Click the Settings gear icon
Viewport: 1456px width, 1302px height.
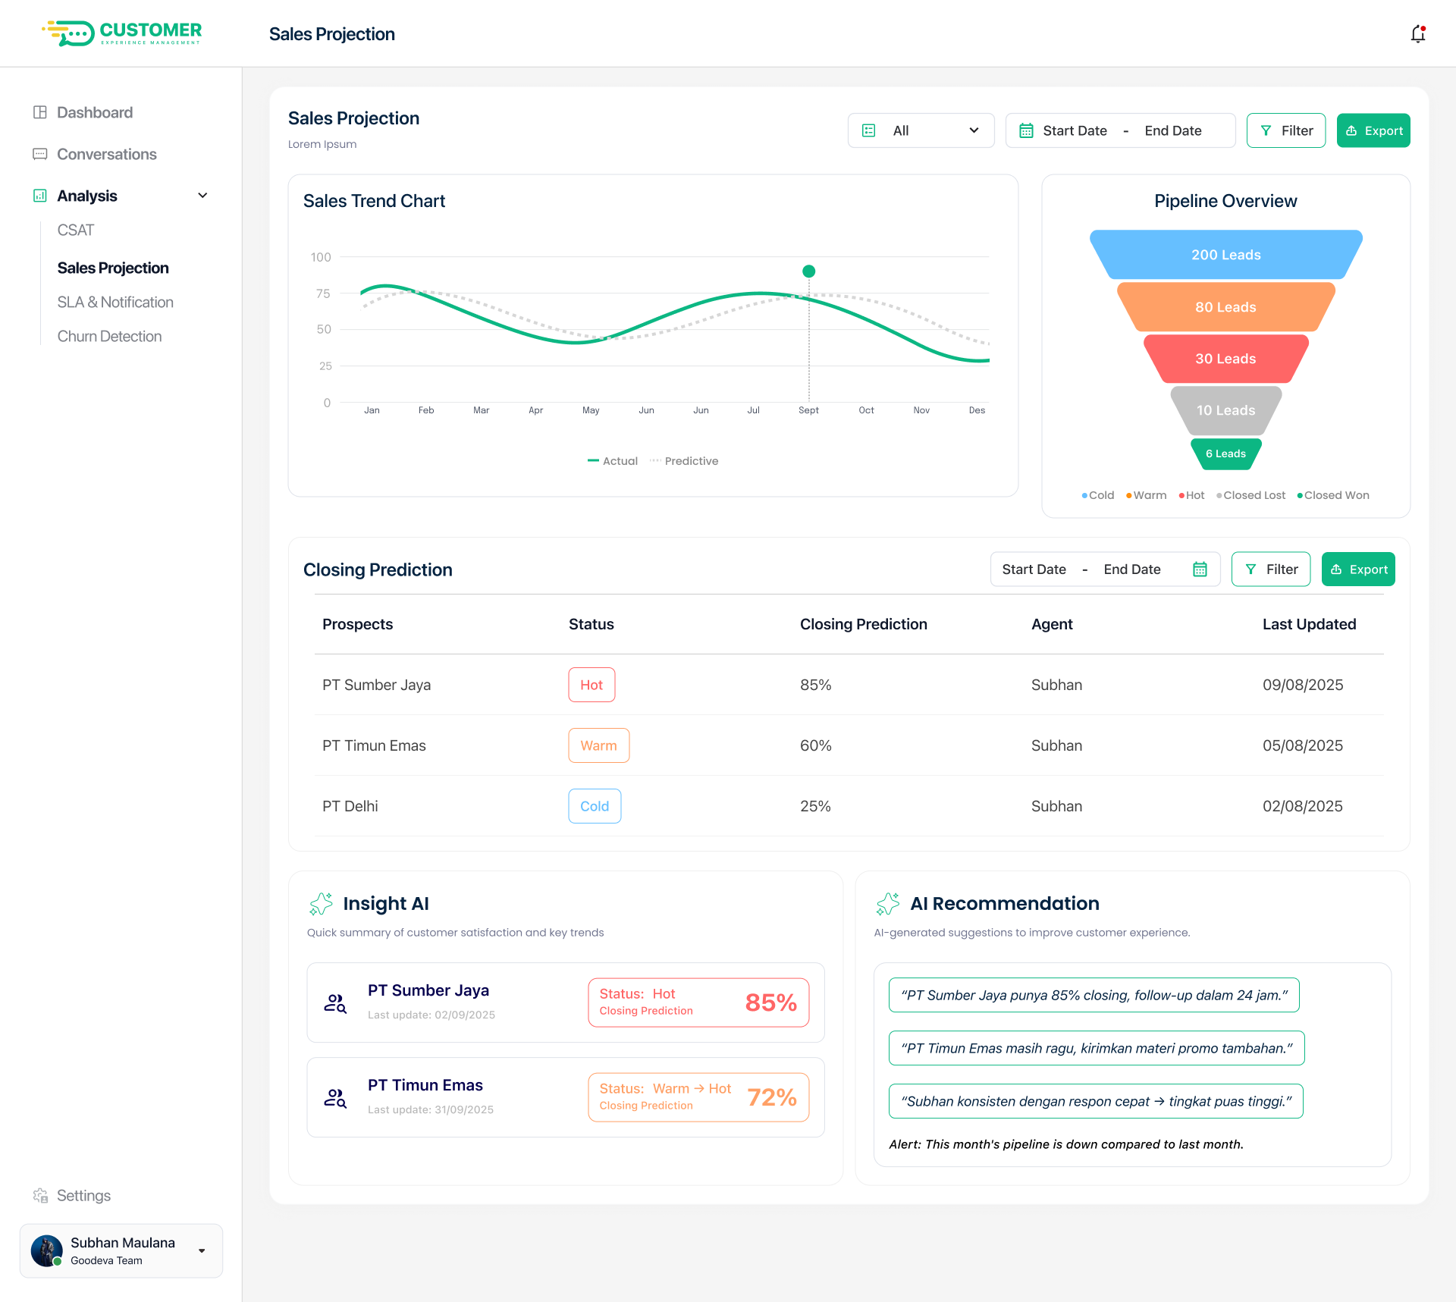40,1196
